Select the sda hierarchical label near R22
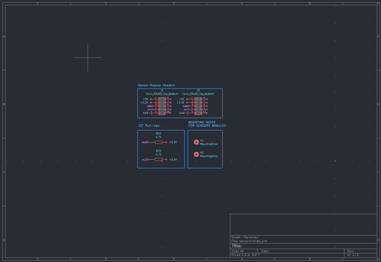This screenshot has height=262, width=381. tap(144, 142)
